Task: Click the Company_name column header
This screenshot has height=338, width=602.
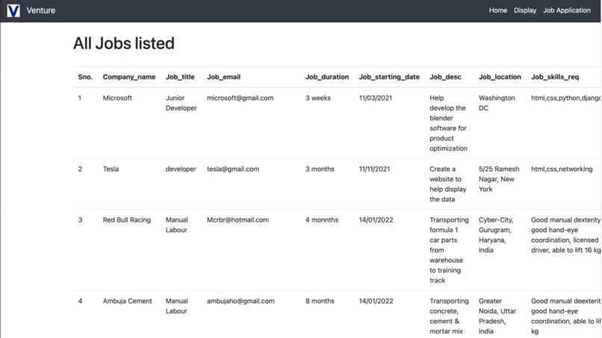Action: 129,77
